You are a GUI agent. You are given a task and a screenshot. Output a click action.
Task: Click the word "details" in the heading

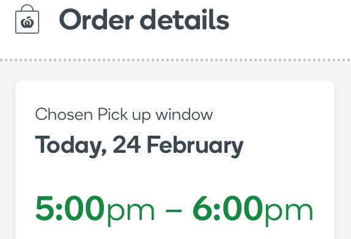[x=185, y=20]
